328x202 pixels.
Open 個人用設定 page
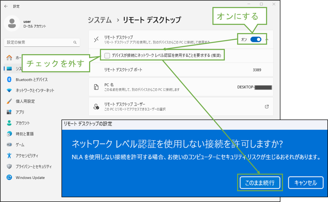(25, 101)
